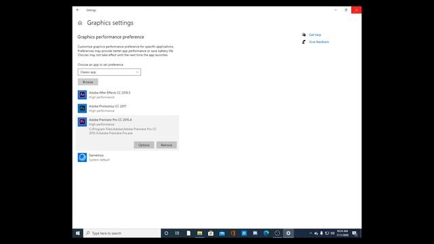Click the microphone tray icon

pos(321,233)
